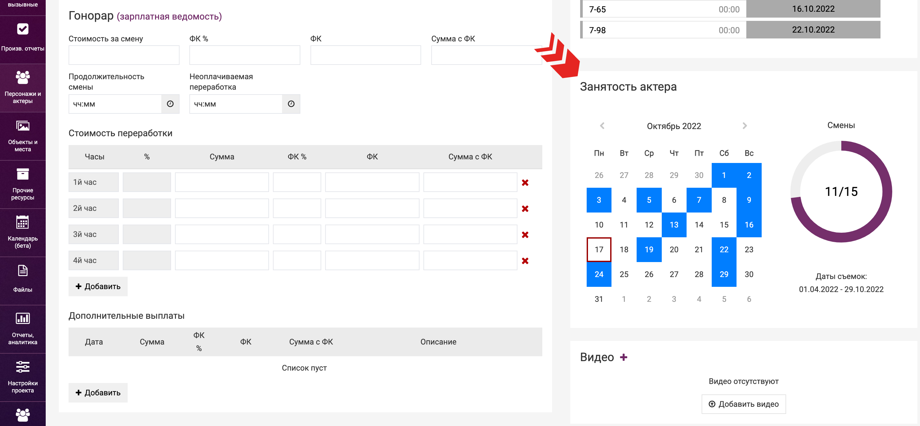
Task: Click the 3й час label cell
Action: tap(94, 234)
